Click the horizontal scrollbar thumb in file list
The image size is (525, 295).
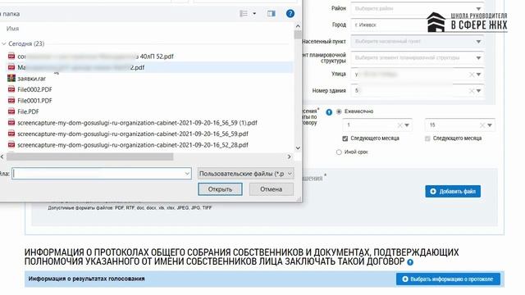pos(89,157)
